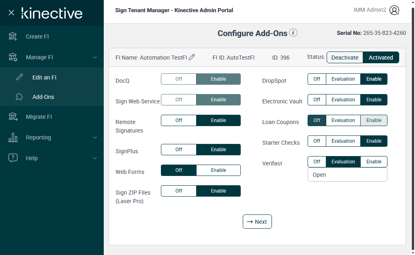The width and height of the screenshot is (415, 255).
Task: Open the user profile avatar icon
Action: click(394, 10)
